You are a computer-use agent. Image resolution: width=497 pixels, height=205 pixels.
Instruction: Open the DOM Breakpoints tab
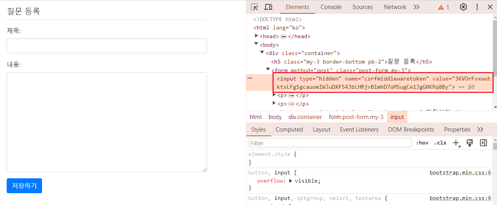(x=411, y=130)
